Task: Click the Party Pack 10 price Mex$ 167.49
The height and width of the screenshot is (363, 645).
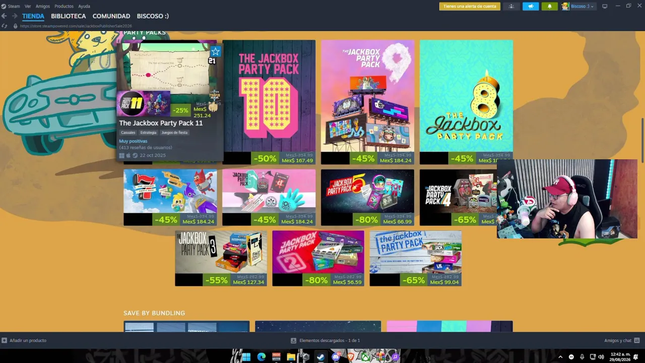Action: pyautogui.click(x=297, y=161)
